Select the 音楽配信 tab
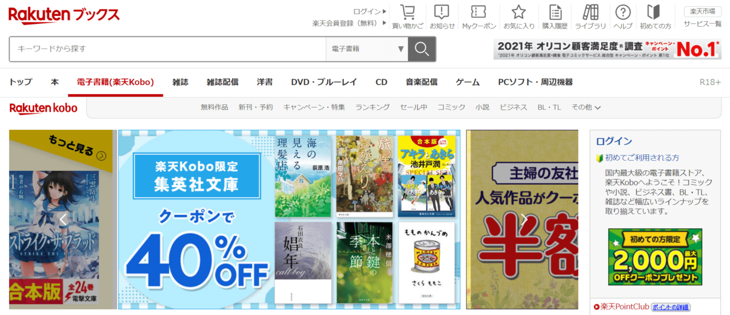730x315 pixels. pos(421,82)
